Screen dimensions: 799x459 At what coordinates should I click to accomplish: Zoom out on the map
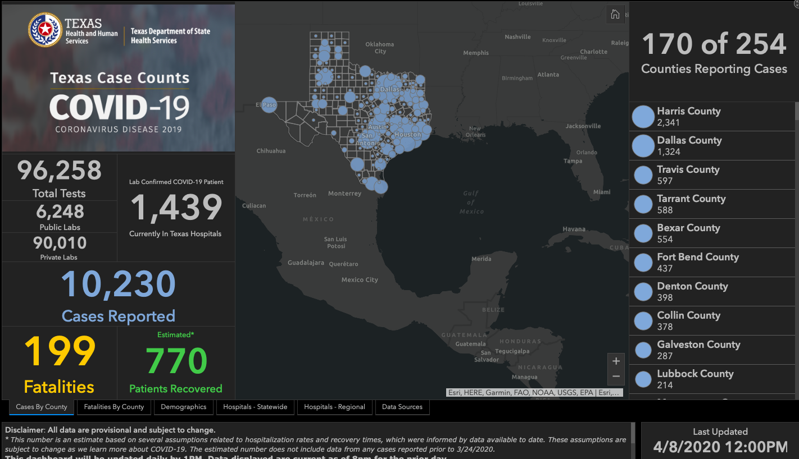pos(616,377)
